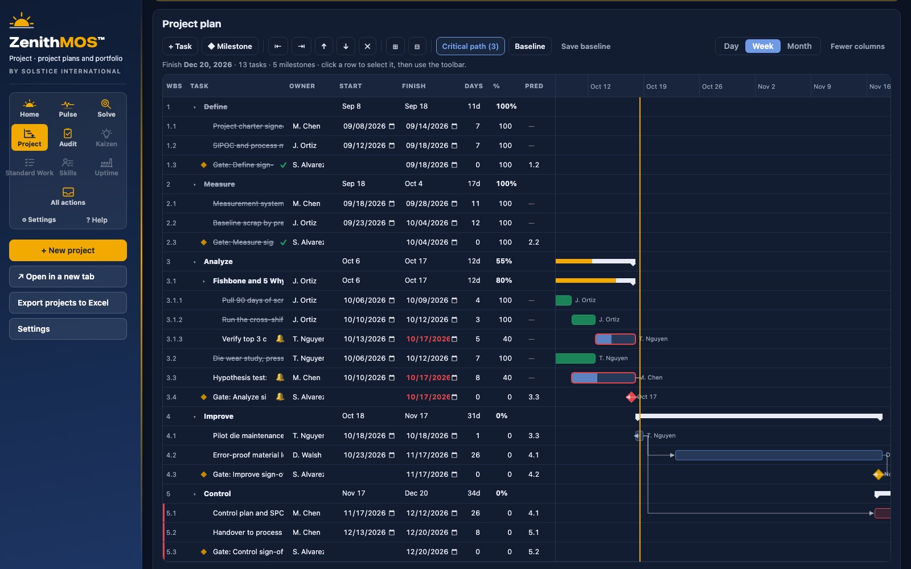Open start date field 10/13/2026

coord(368,339)
